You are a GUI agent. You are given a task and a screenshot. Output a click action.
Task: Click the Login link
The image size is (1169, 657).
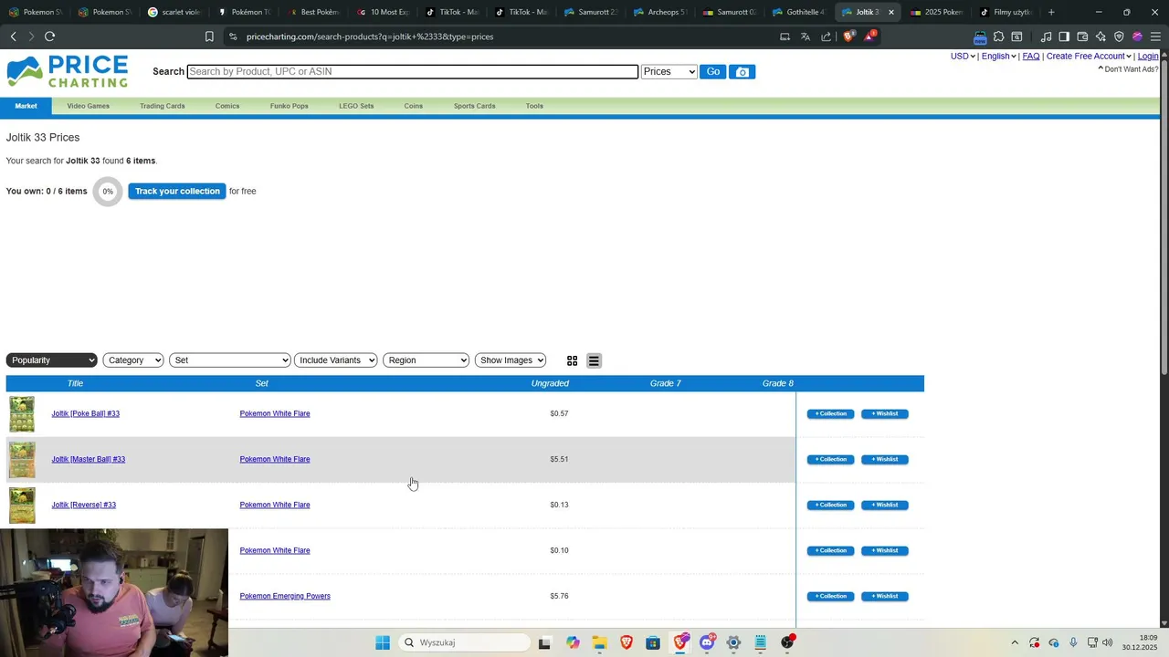(1148, 57)
